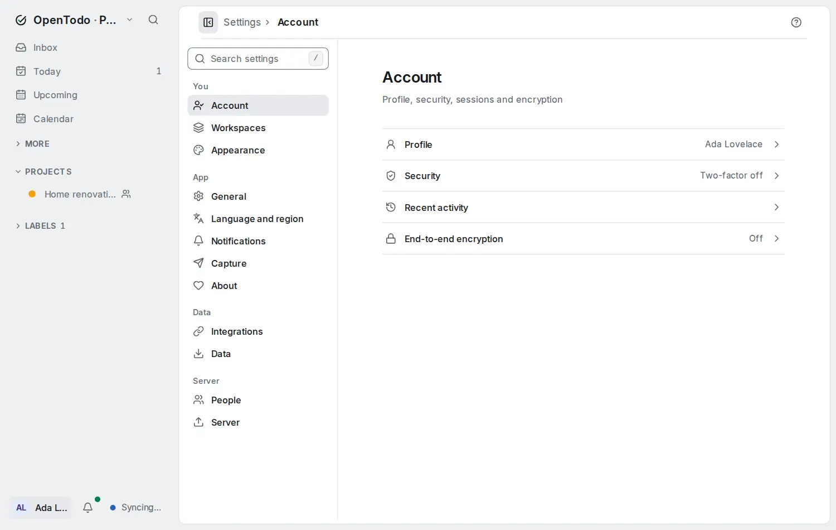836x530 pixels.
Task: Click the search magnifier icon beside OpenTodo
Action: tap(153, 20)
